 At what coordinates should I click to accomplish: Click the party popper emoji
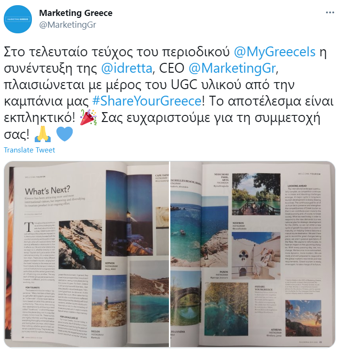click(88, 117)
